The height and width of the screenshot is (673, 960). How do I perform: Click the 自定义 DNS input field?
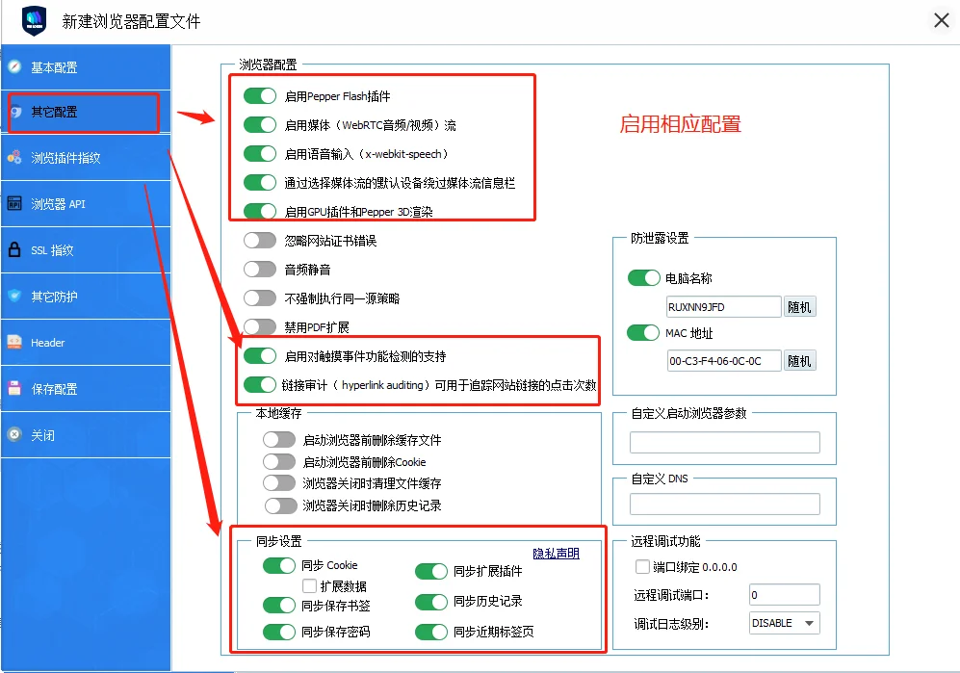724,504
